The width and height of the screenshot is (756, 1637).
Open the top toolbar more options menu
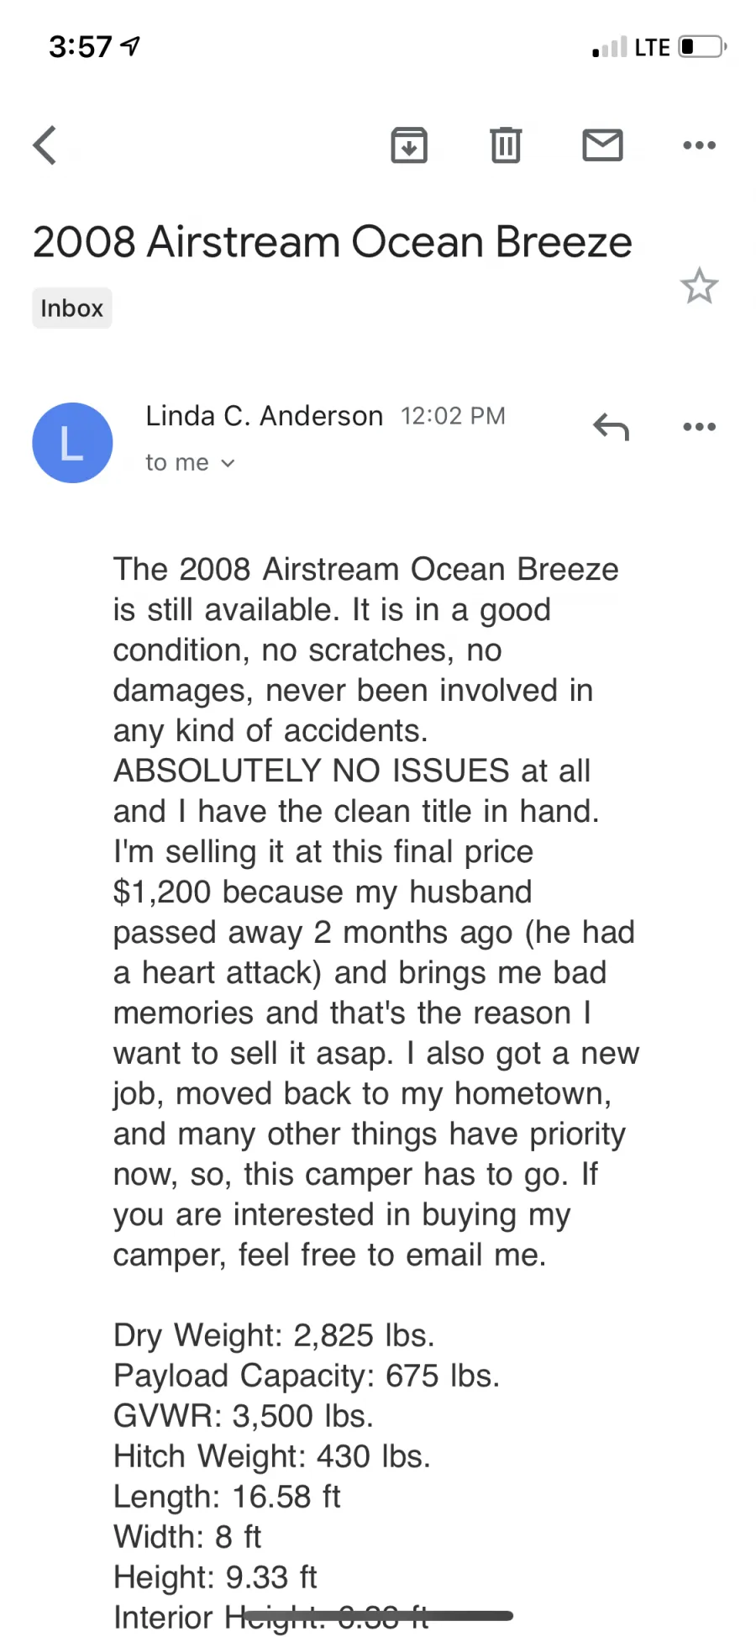pos(699,145)
